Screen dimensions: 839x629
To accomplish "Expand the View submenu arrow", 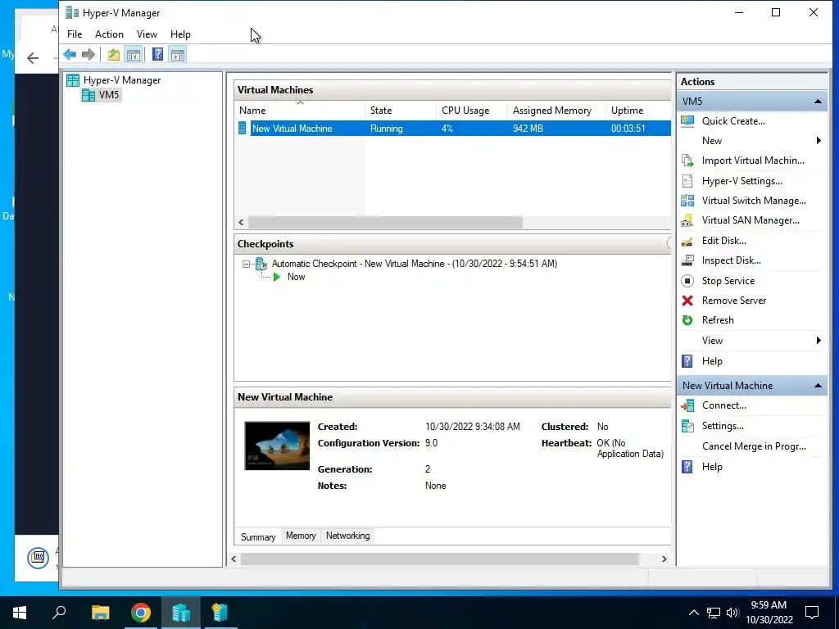I will coord(819,341).
